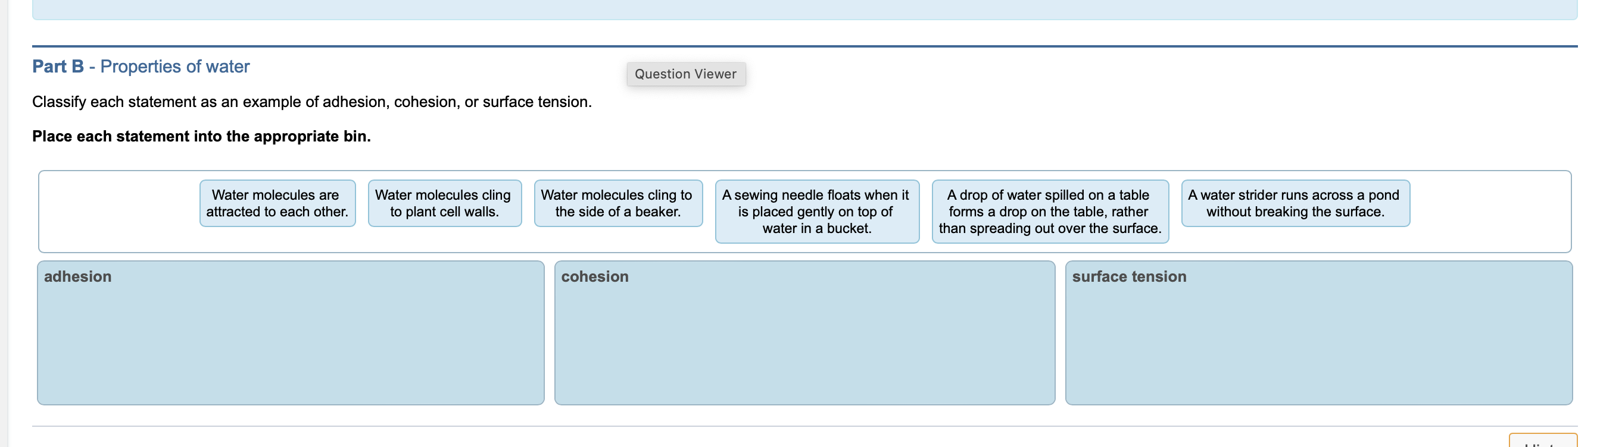Click the cohesion bin label
The image size is (1597, 447).
pos(594,277)
